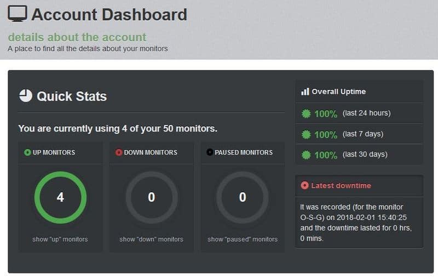Open the show "down" monitors link
This screenshot has width=438, height=279.
(152, 240)
